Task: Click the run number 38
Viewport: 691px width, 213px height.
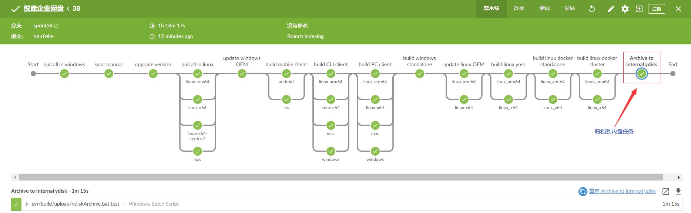Action: [77, 9]
